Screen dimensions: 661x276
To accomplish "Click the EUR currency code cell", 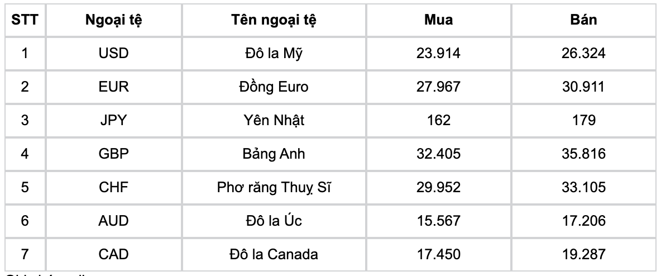I will [113, 87].
